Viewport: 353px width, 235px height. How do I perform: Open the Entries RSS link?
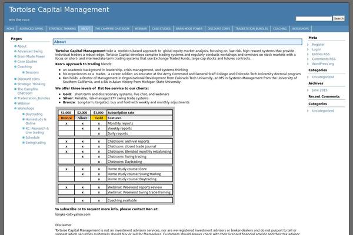(321, 54)
